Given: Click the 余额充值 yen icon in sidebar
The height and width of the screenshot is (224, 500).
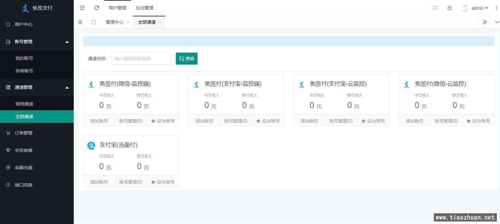Looking at the screenshot, I should [8, 168].
